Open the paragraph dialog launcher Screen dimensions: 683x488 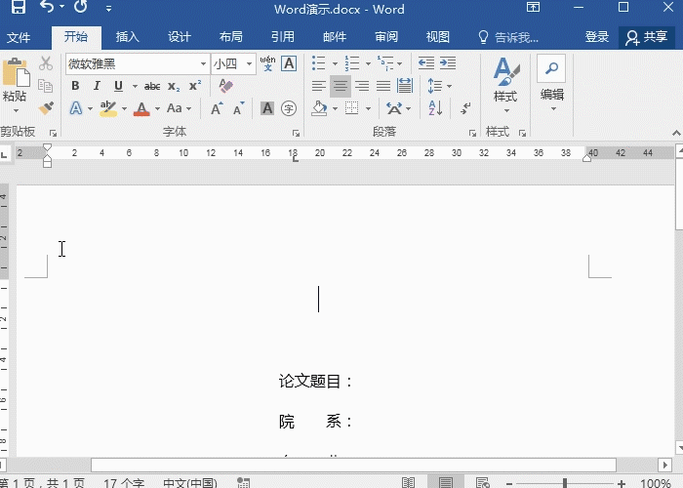pos(472,133)
